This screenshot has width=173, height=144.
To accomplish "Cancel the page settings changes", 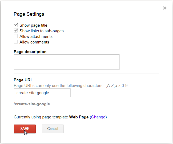I will (53, 129).
